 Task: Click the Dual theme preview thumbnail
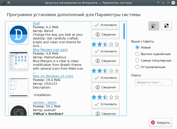pyautogui.click(x=19, y=34)
